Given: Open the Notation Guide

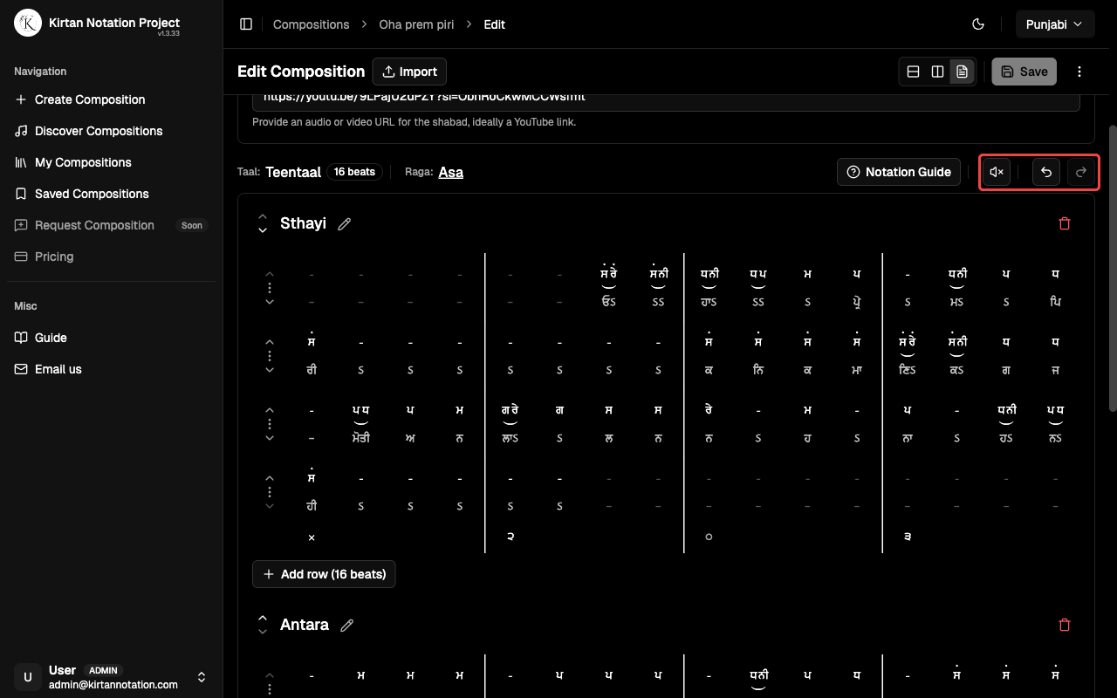Looking at the screenshot, I should [899, 172].
